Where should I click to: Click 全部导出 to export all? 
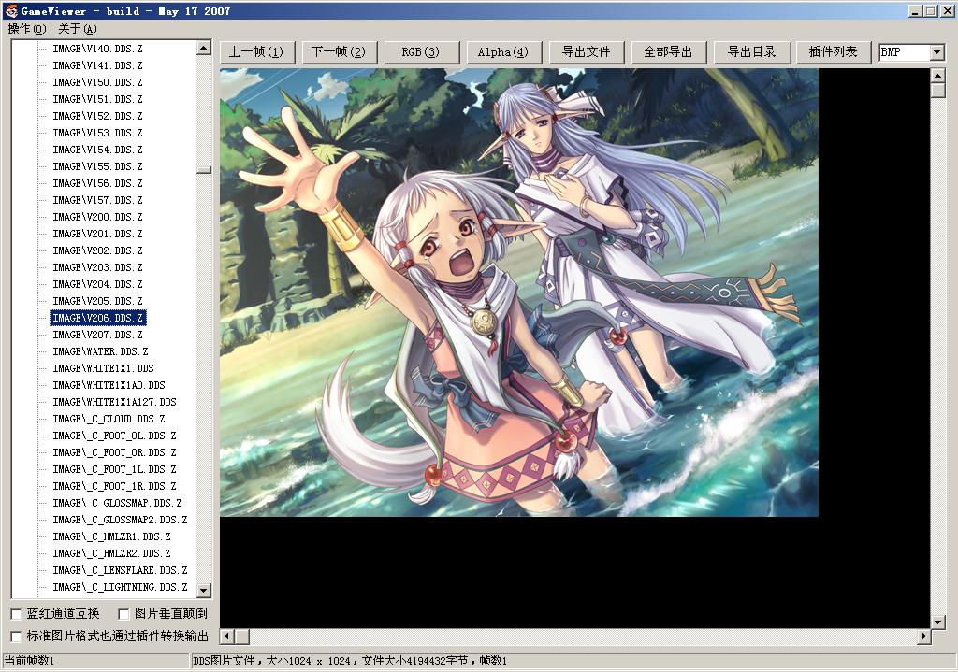[668, 52]
